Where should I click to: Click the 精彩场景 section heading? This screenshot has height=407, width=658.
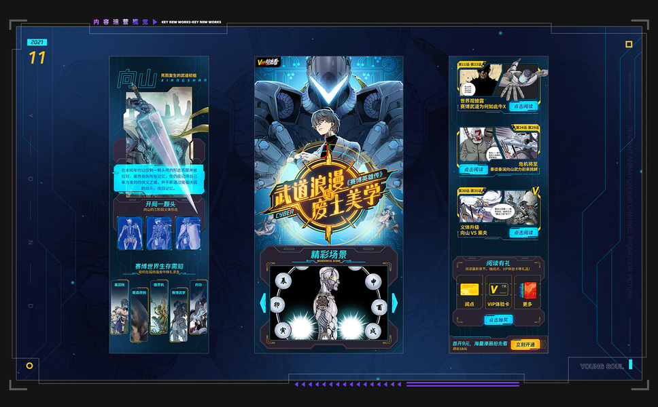[328, 254]
